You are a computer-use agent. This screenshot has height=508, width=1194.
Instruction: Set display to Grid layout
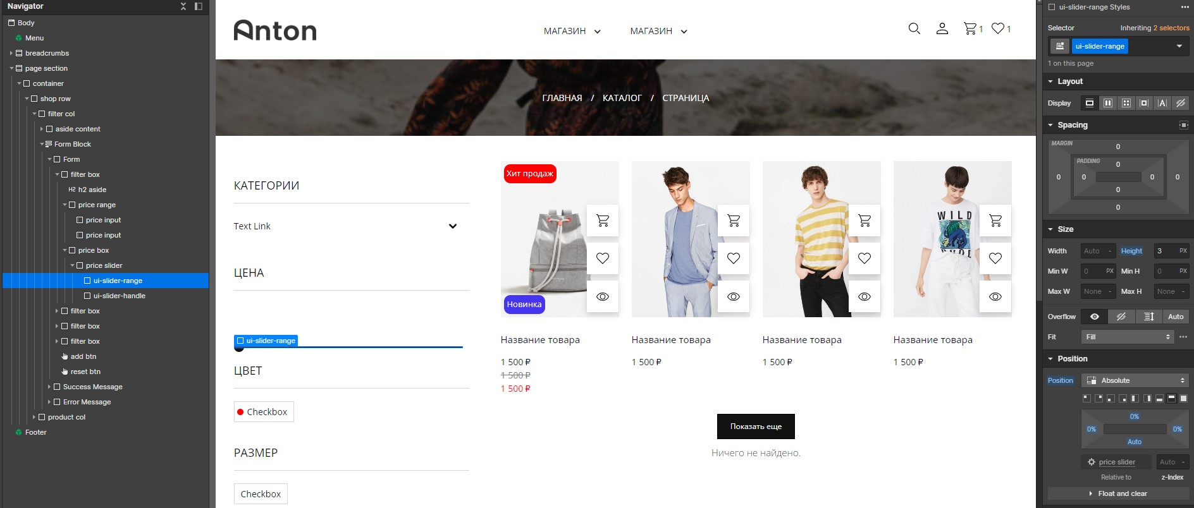[x=1126, y=103]
